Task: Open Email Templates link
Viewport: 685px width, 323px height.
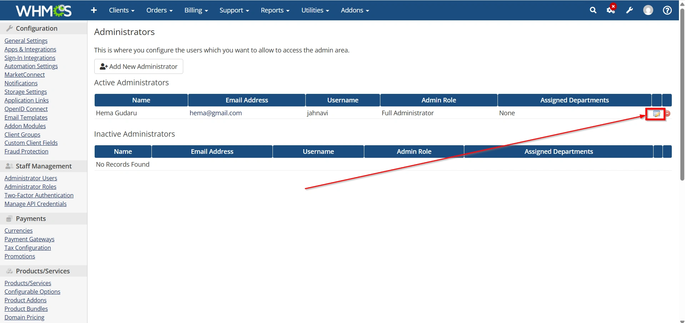Action: point(26,117)
